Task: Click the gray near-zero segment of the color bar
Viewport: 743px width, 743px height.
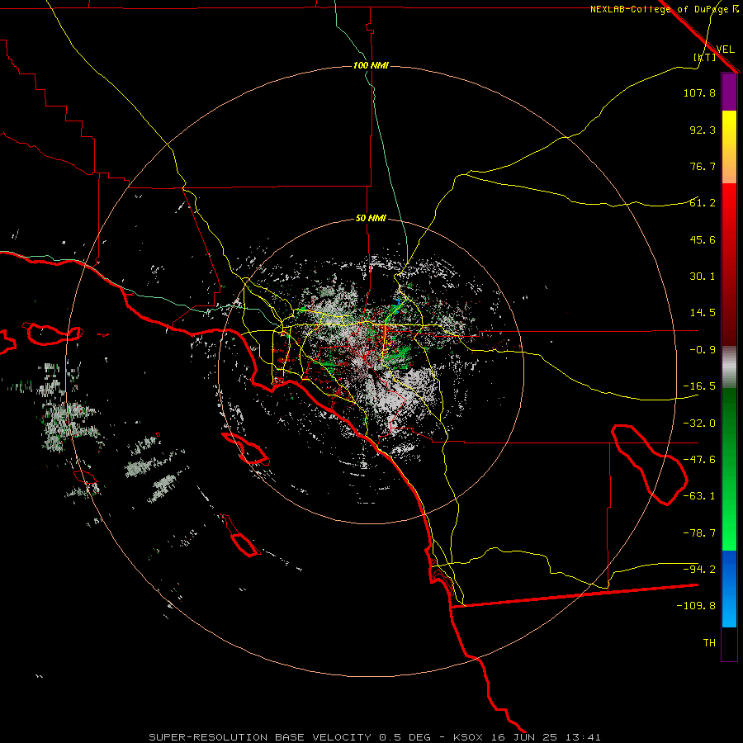Action: coord(729,367)
